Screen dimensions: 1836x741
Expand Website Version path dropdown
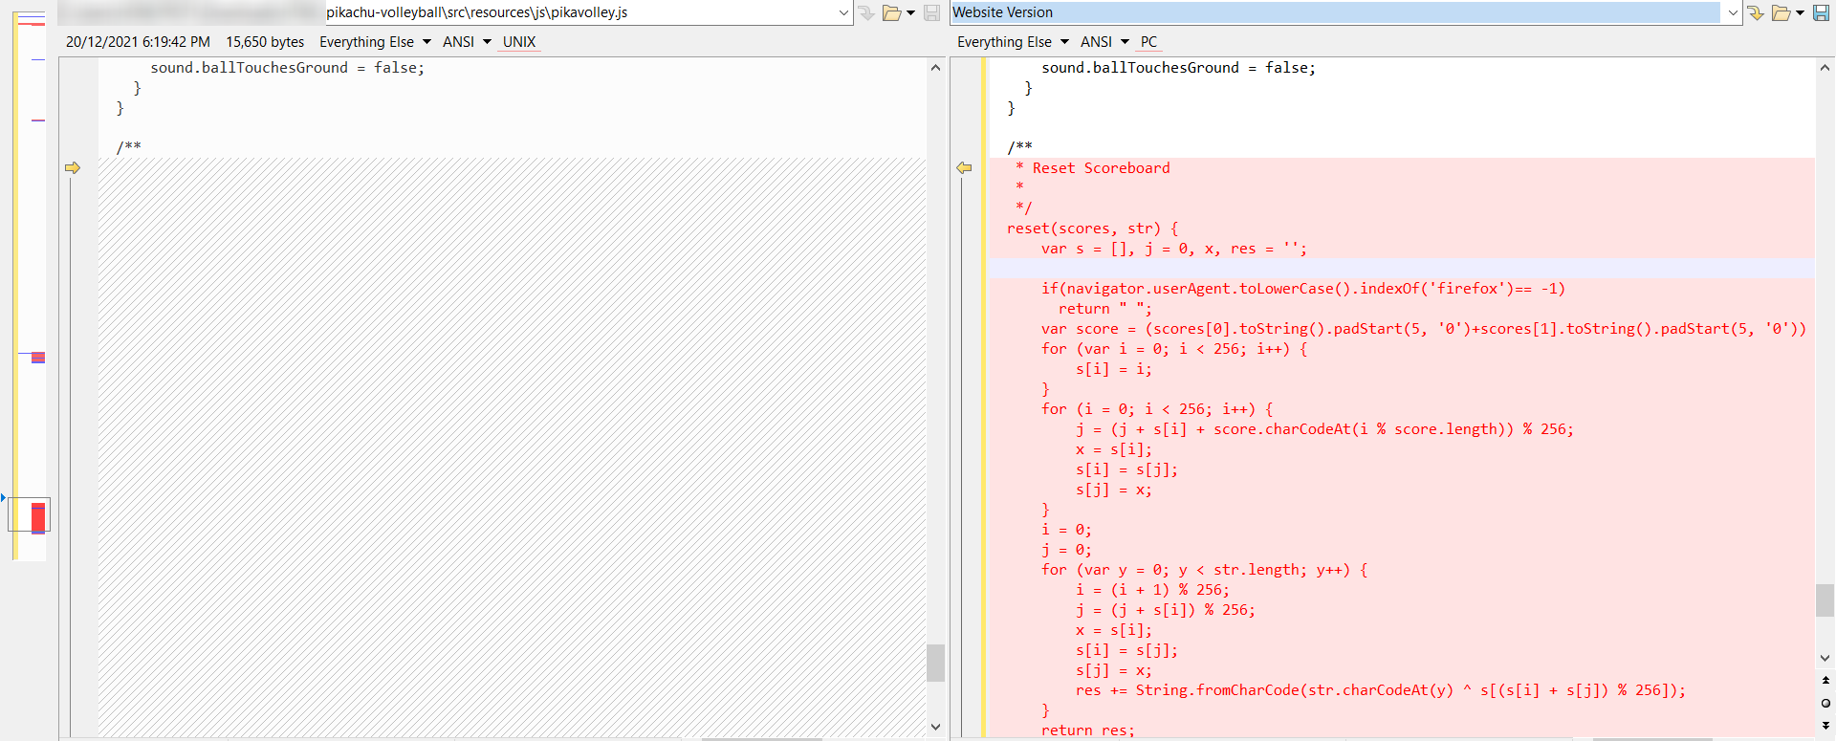(x=1733, y=12)
